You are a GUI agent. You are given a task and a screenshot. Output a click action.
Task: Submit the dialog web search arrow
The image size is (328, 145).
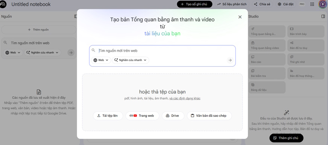pos(230,60)
